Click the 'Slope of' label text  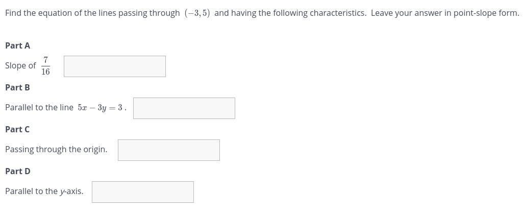tap(20, 65)
